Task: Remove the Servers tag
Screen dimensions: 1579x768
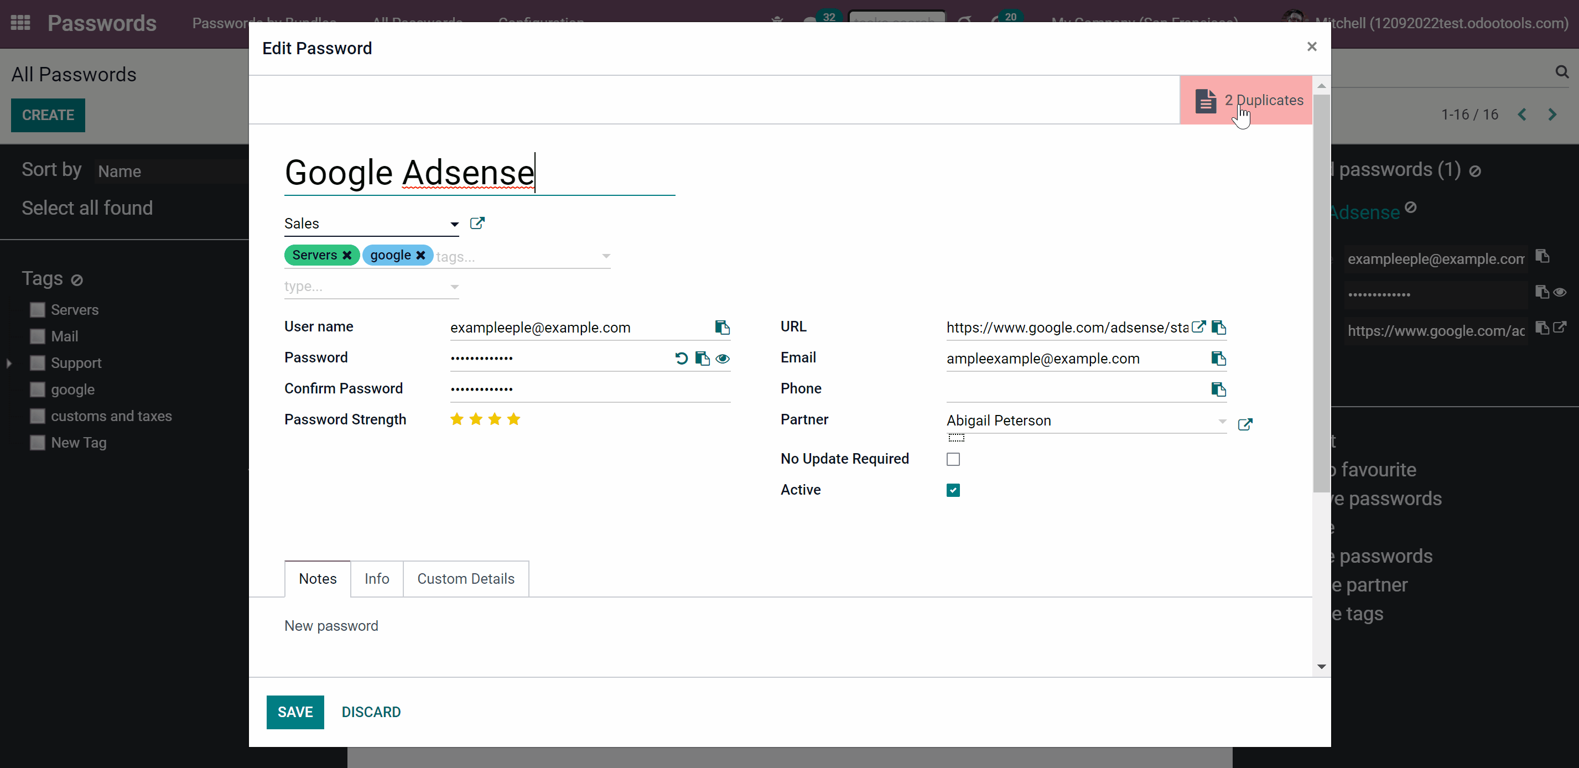Action: click(x=347, y=255)
